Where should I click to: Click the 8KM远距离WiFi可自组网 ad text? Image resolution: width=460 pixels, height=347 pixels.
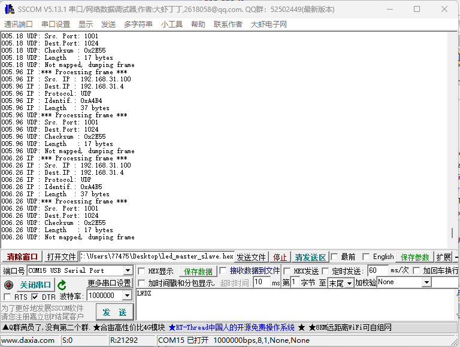click(x=350, y=327)
